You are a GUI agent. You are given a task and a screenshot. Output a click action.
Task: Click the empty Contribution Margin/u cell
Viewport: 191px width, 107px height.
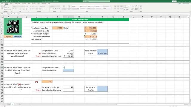click(68, 90)
